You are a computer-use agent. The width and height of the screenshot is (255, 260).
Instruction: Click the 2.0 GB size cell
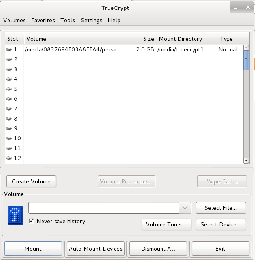point(145,49)
